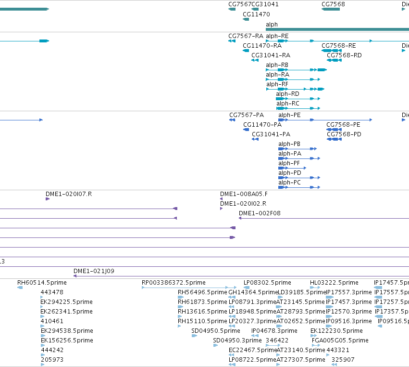Select the alph-RE transcript label
Viewport: 409px width, 367px height.
click(277, 36)
